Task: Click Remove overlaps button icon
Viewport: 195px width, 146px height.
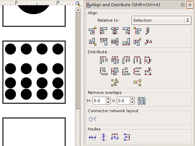Action: click(141, 101)
